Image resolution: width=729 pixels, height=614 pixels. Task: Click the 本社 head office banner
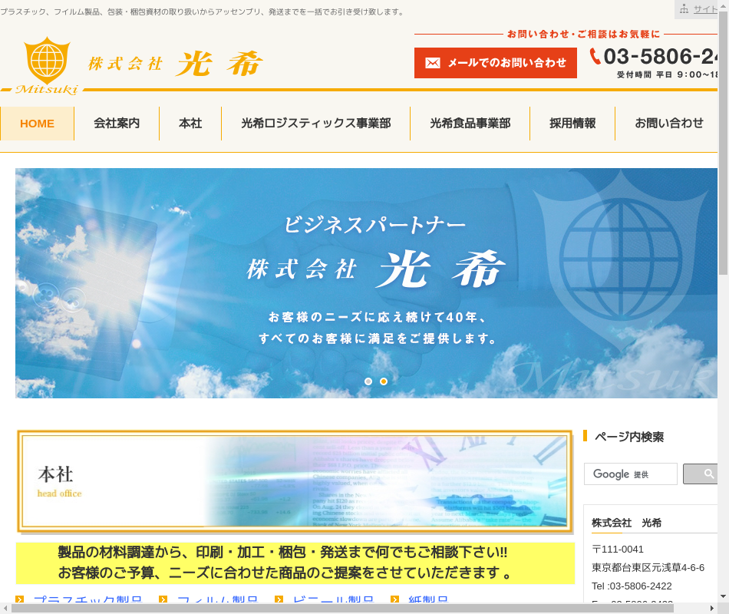click(295, 481)
